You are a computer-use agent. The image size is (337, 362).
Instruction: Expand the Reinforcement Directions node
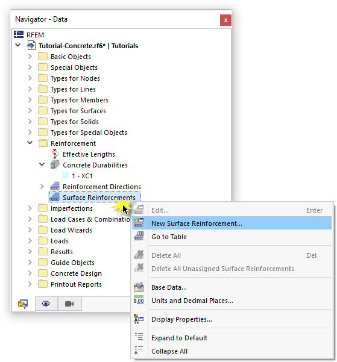click(x=42, y=186)
